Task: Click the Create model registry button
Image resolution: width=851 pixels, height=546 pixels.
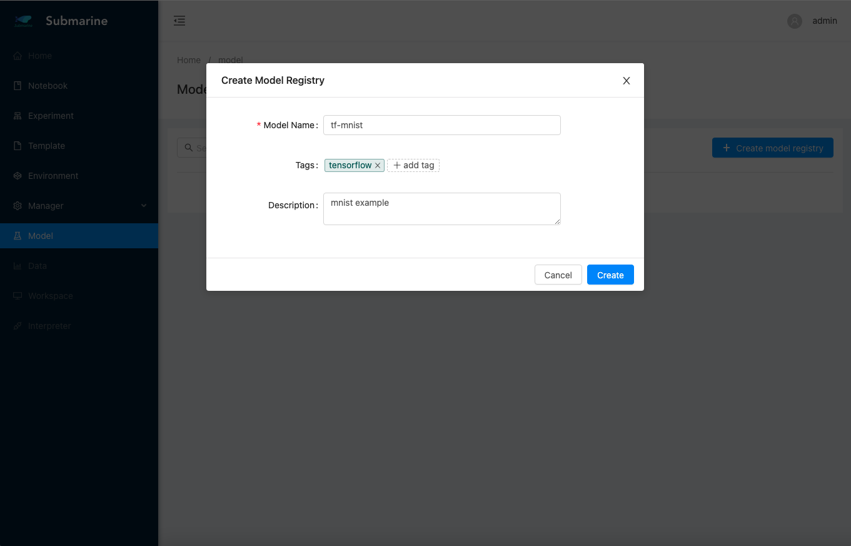Action: coord(772,148)
